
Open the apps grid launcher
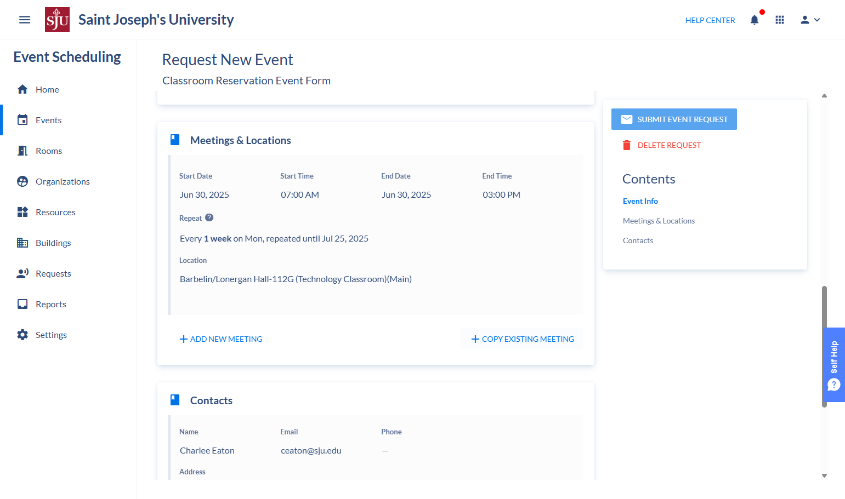click(780, 20)
